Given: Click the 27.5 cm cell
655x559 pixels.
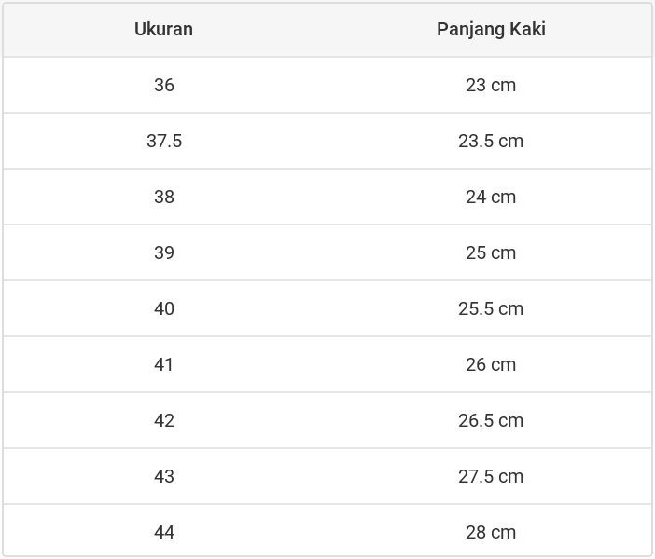Looking at the screenshot, I should [x=491, y=476].
